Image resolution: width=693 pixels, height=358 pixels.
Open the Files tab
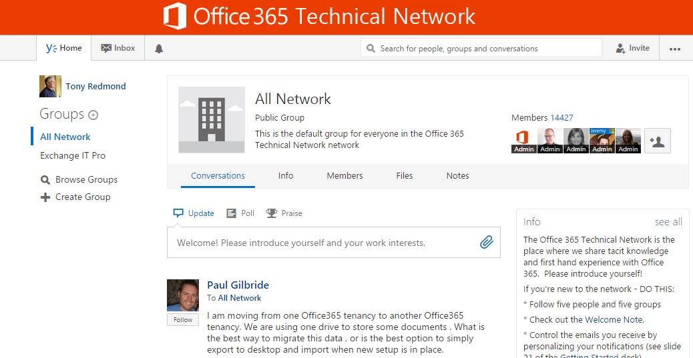[405, 176]
